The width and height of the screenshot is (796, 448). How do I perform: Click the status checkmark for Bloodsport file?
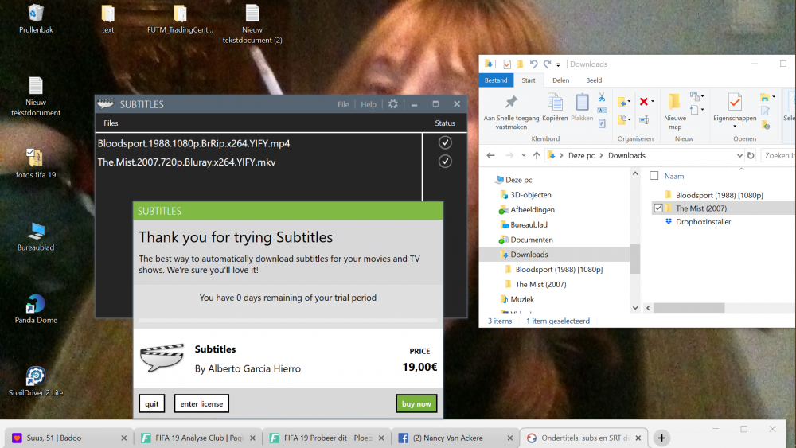[x=445, y=143]
